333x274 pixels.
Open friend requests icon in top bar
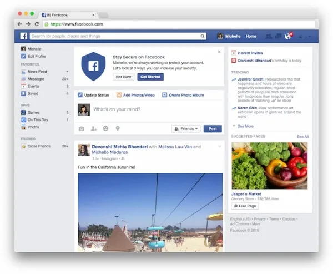[x=269, y=36]
